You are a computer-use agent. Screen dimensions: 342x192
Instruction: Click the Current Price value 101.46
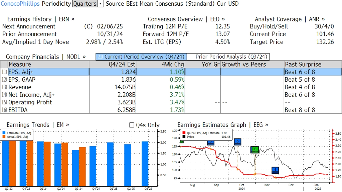point(325,34)
